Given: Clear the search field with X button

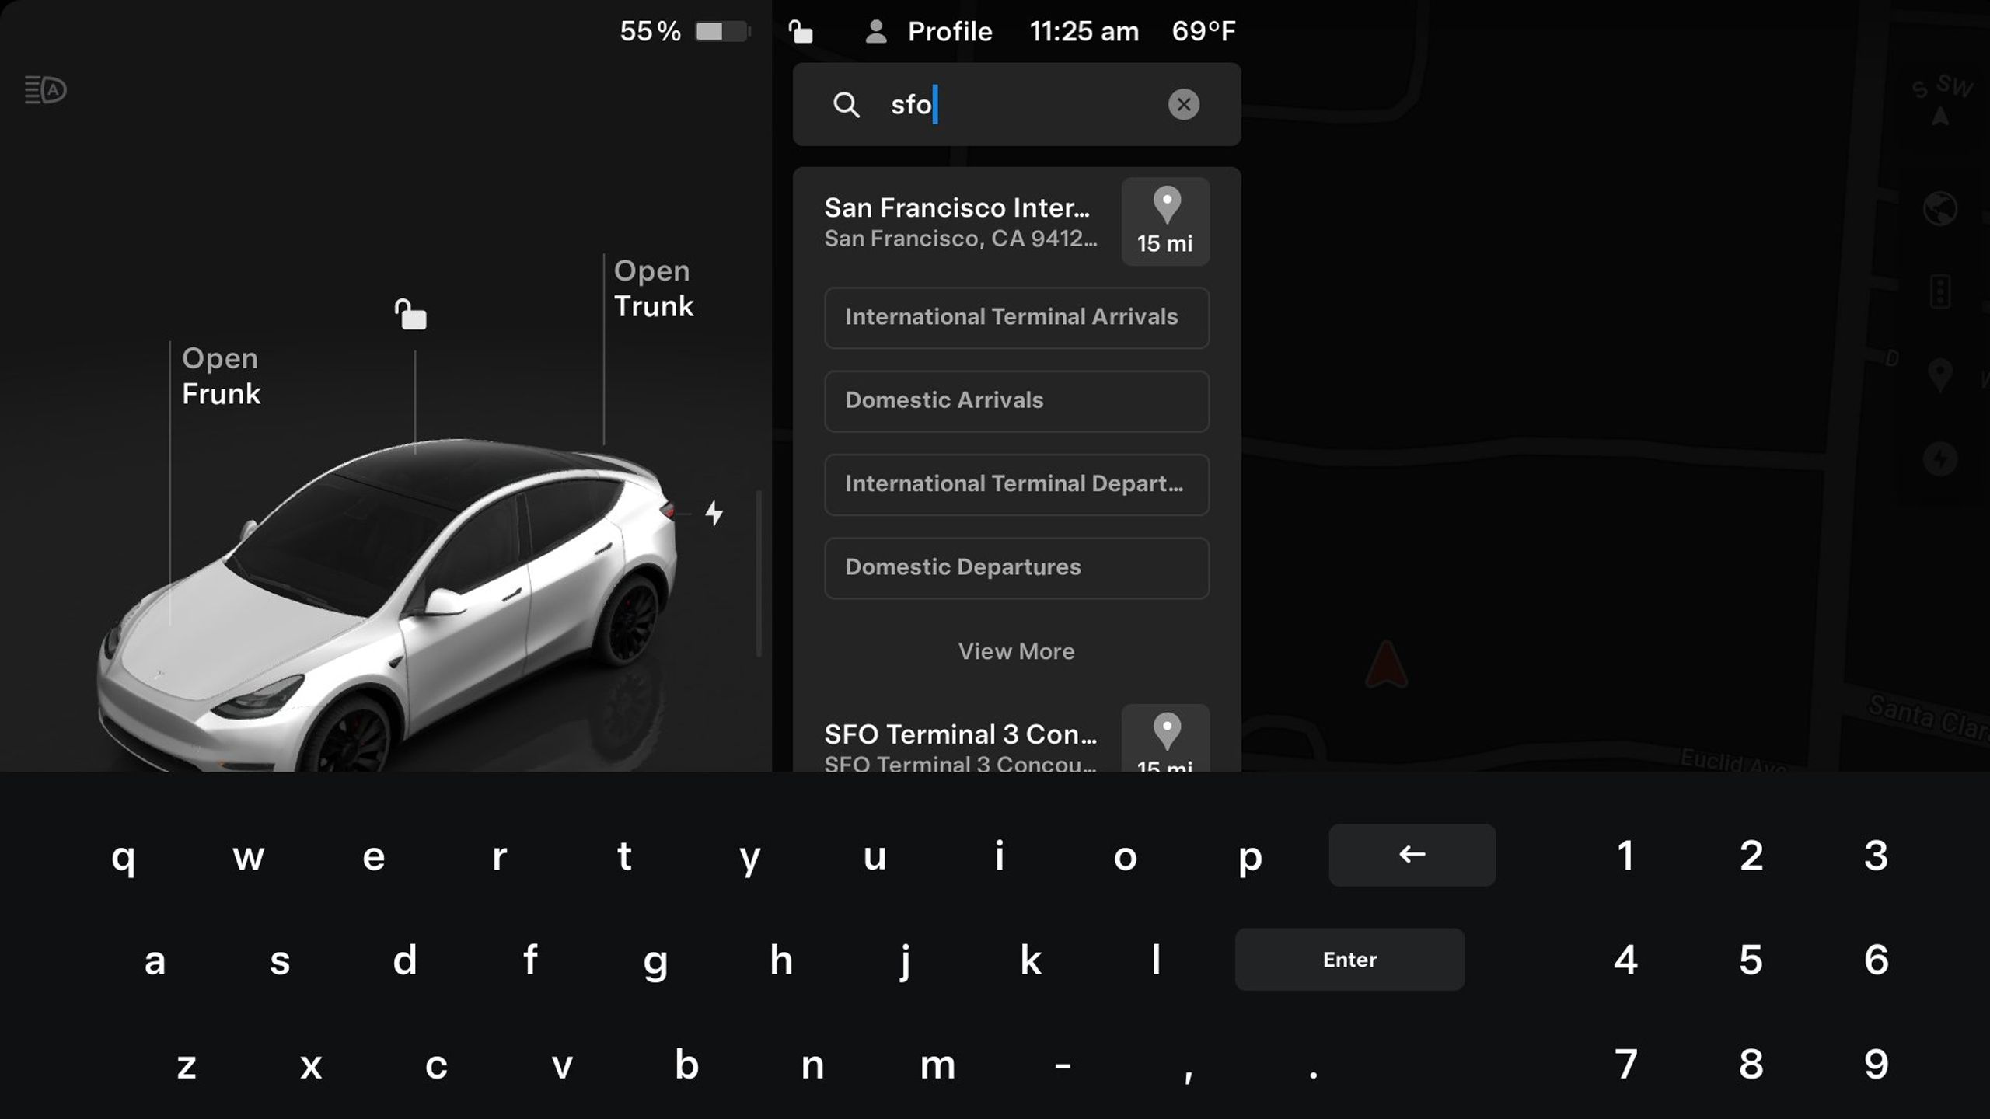Looking at the screenshot, I should (1184, 104).
